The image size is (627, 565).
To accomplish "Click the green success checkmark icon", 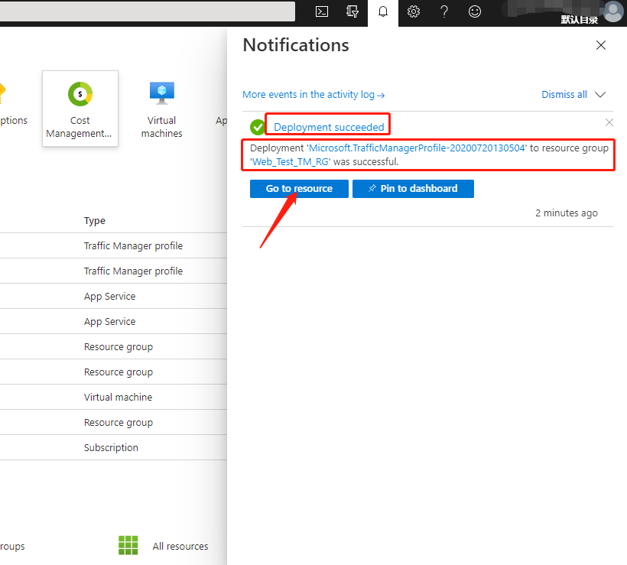I will pos(258,127).
